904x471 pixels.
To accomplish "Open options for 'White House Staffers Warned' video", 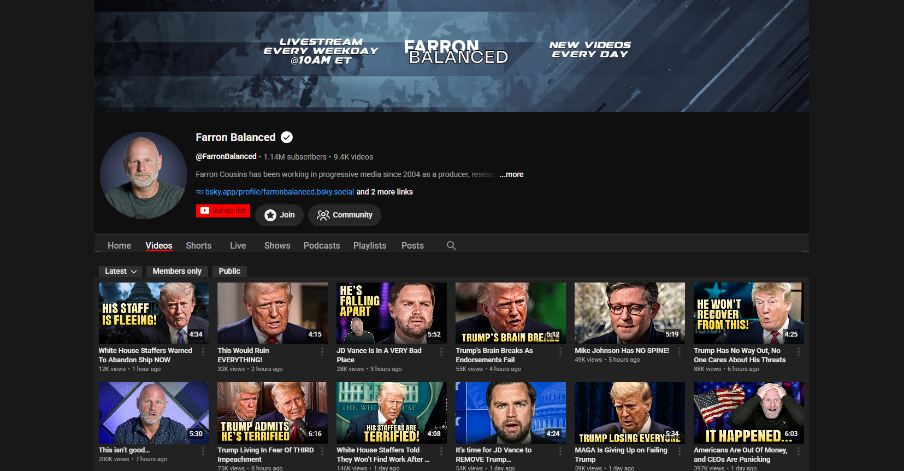I will click(x=203, y=352).
